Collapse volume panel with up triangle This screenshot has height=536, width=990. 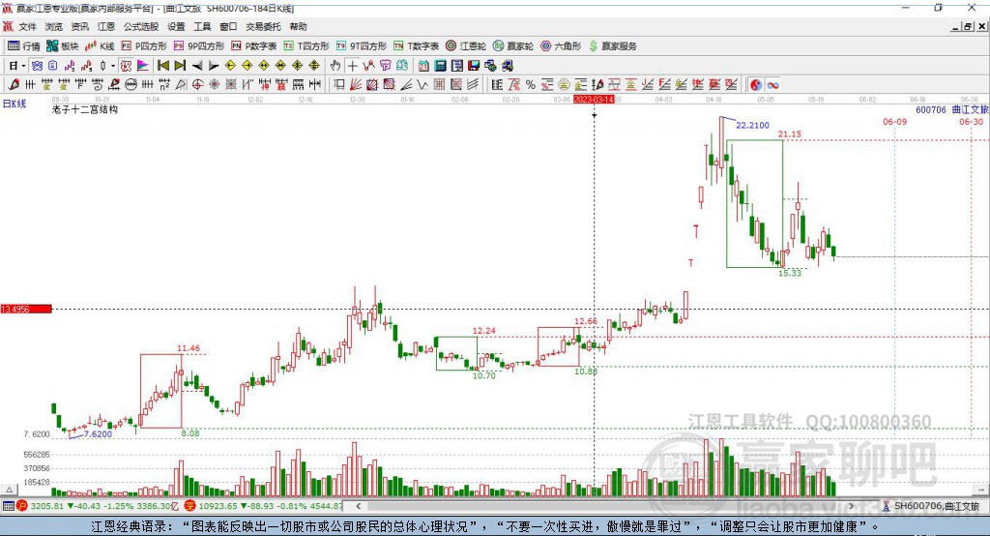point(9,490)
